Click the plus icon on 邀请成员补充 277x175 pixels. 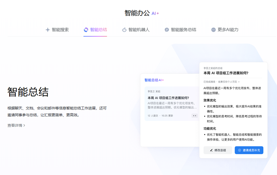pyautogui.click(x=239, y=150)
